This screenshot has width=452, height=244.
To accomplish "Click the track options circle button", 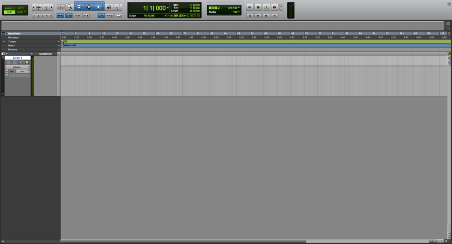I will (x=3, y=58).
